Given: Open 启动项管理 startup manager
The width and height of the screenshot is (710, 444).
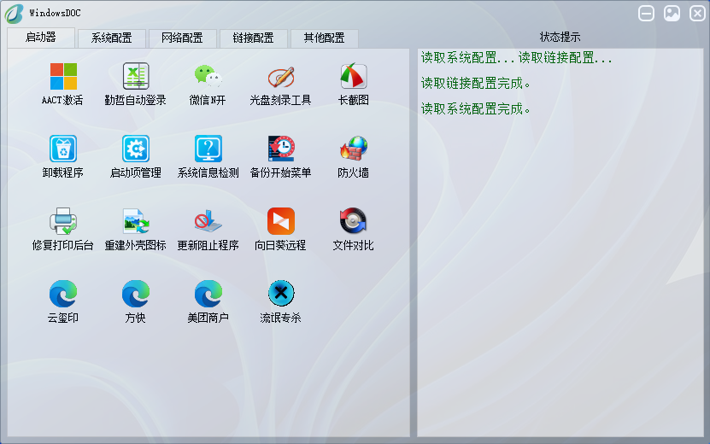Looking at the screenshot, I should coord(136,149).
